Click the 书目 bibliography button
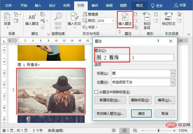 tap(90, 27)
